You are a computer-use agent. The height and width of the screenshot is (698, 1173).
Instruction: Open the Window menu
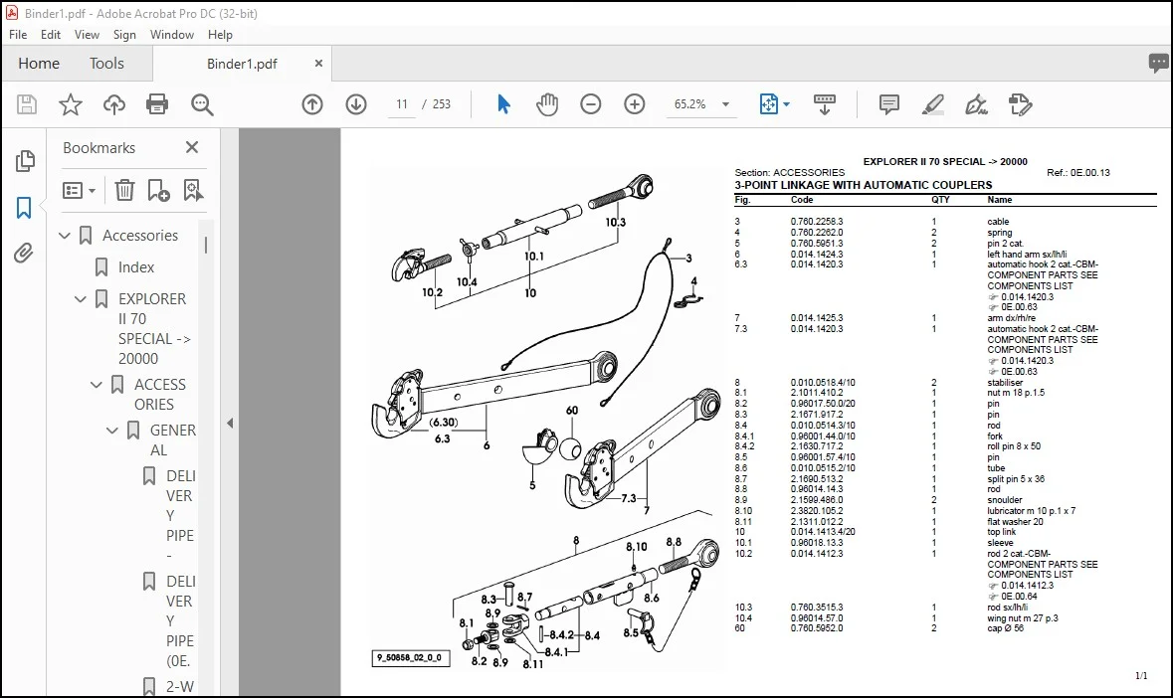[x=171, y=35]
